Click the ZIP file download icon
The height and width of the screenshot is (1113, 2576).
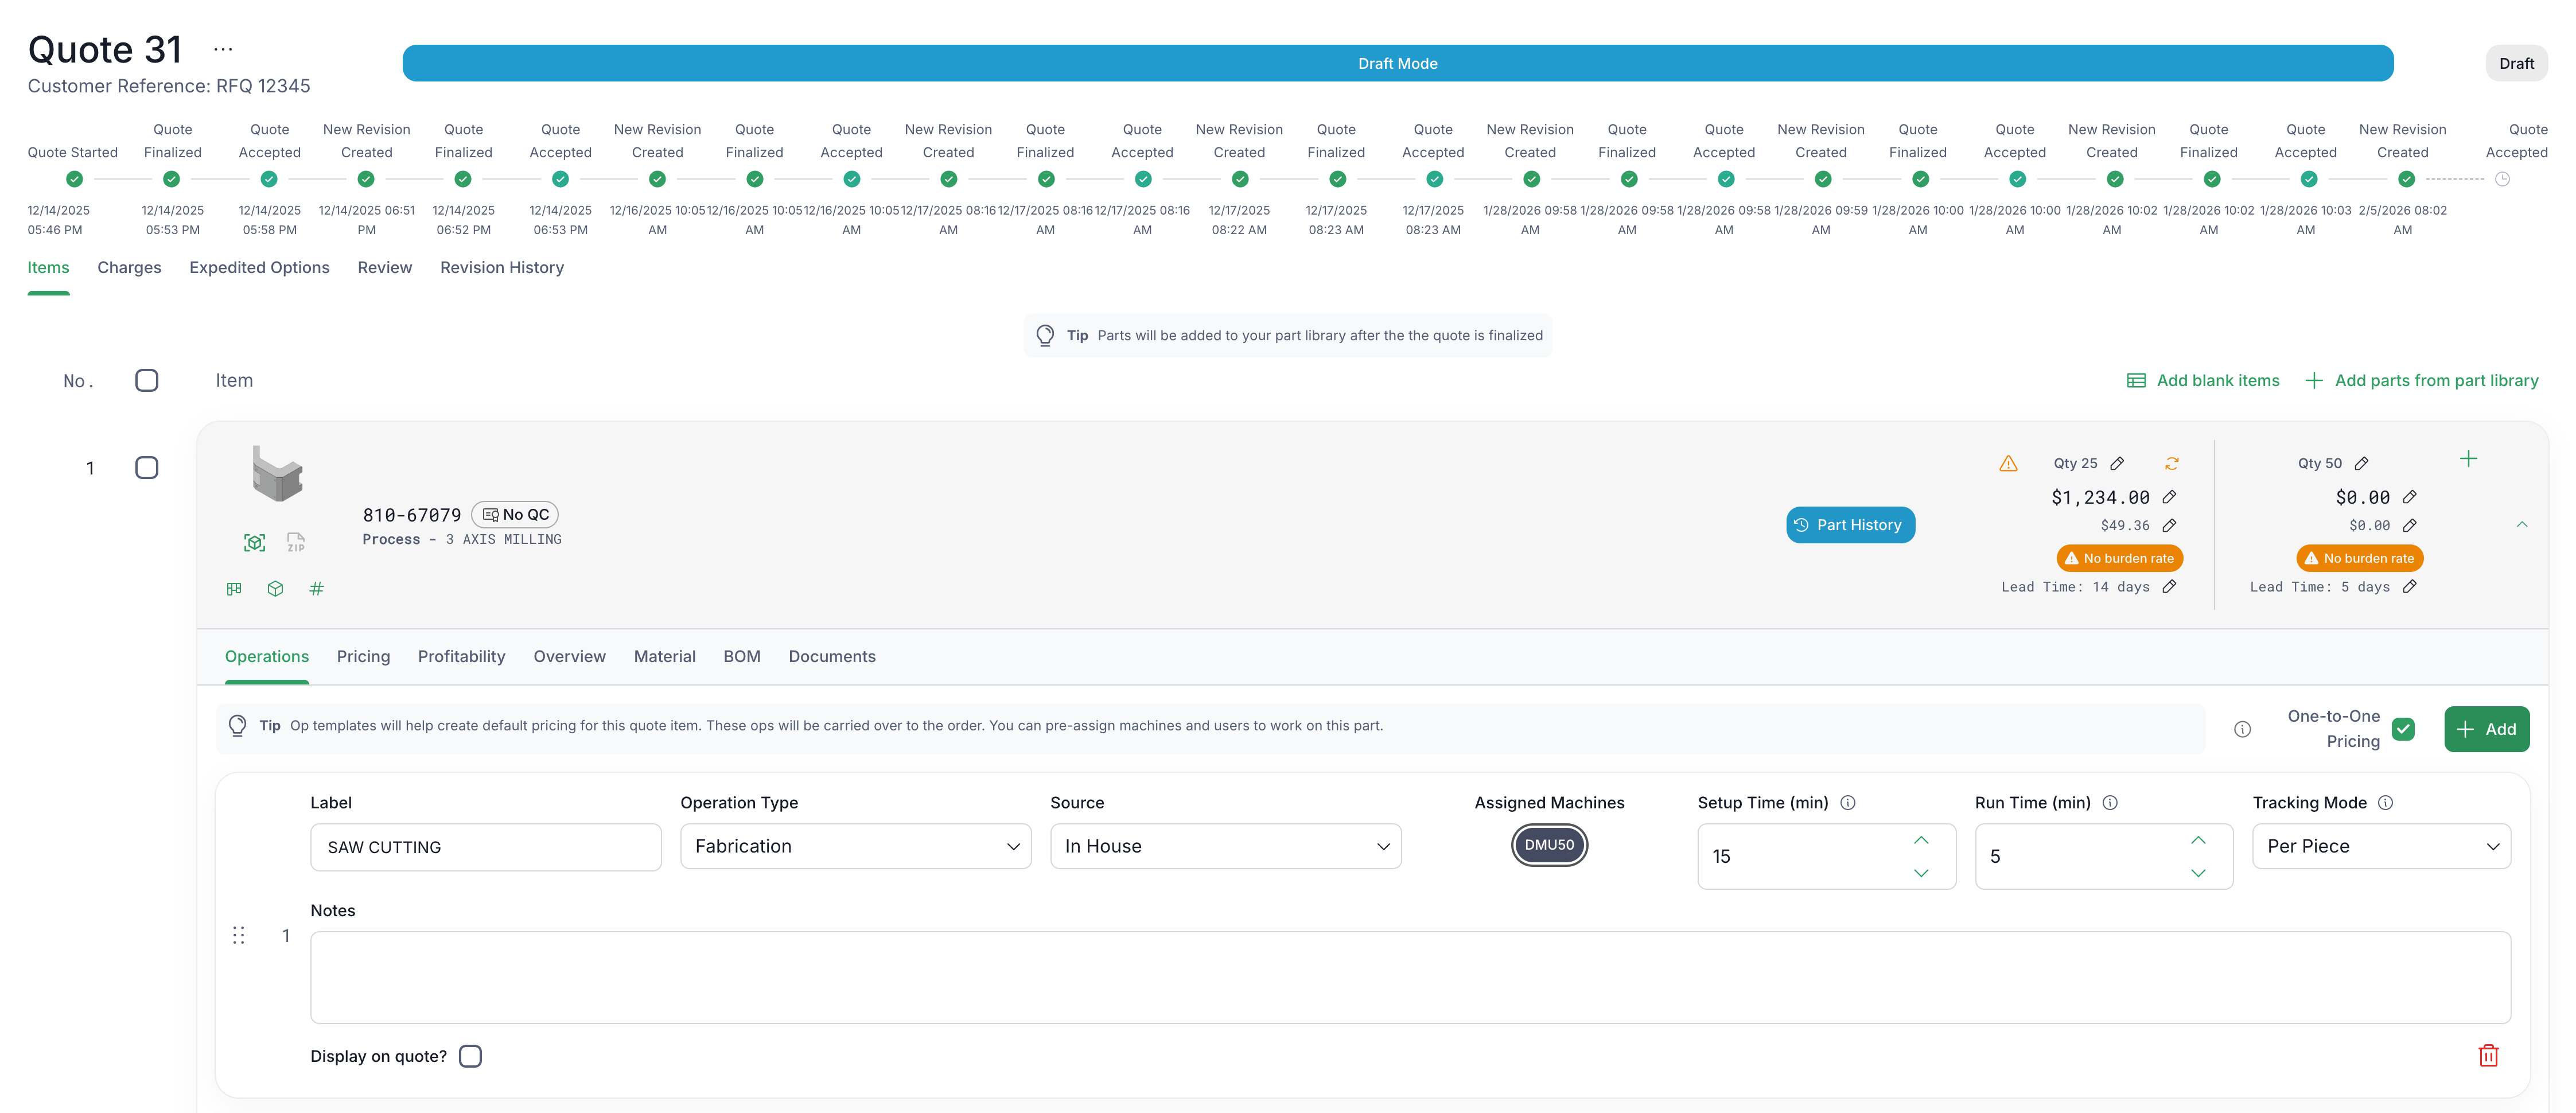click(x=296, y=542)
